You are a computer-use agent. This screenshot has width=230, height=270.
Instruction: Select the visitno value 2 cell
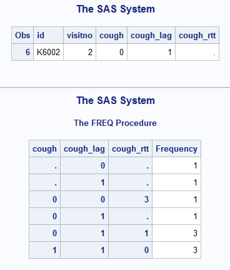click(79, 52)
